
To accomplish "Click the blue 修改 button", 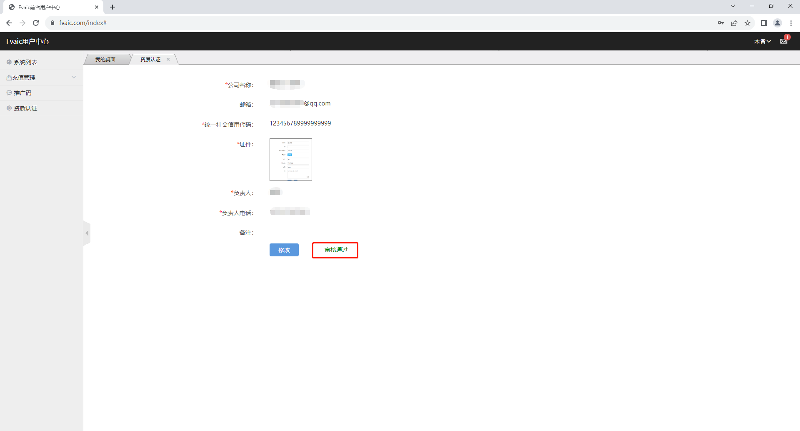I will click(284, 250).
